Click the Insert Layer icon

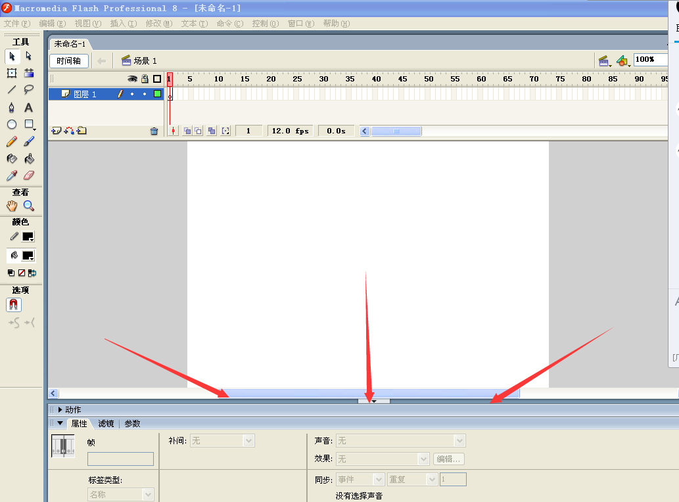(56, 131)
